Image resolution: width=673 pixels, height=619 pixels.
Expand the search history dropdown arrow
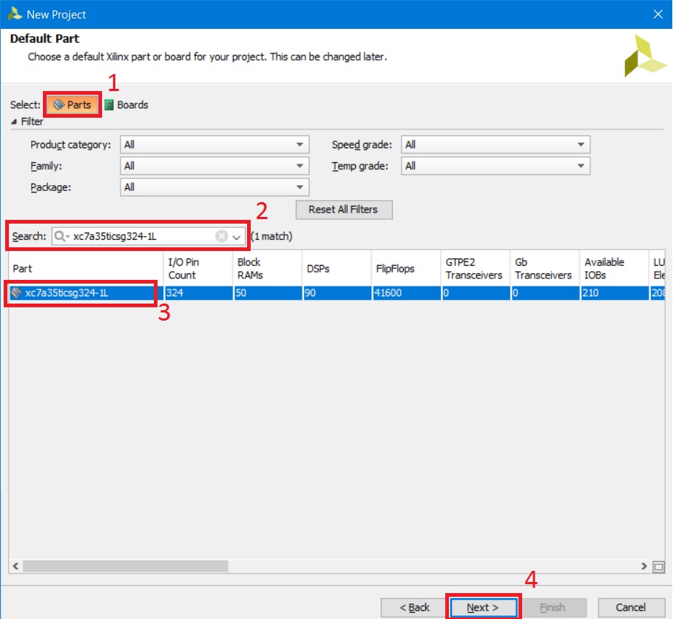click(237, 237)
